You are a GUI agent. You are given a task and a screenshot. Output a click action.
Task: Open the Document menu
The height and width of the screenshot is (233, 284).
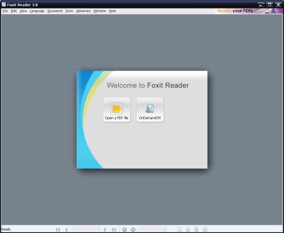click(x=55, y=11)
